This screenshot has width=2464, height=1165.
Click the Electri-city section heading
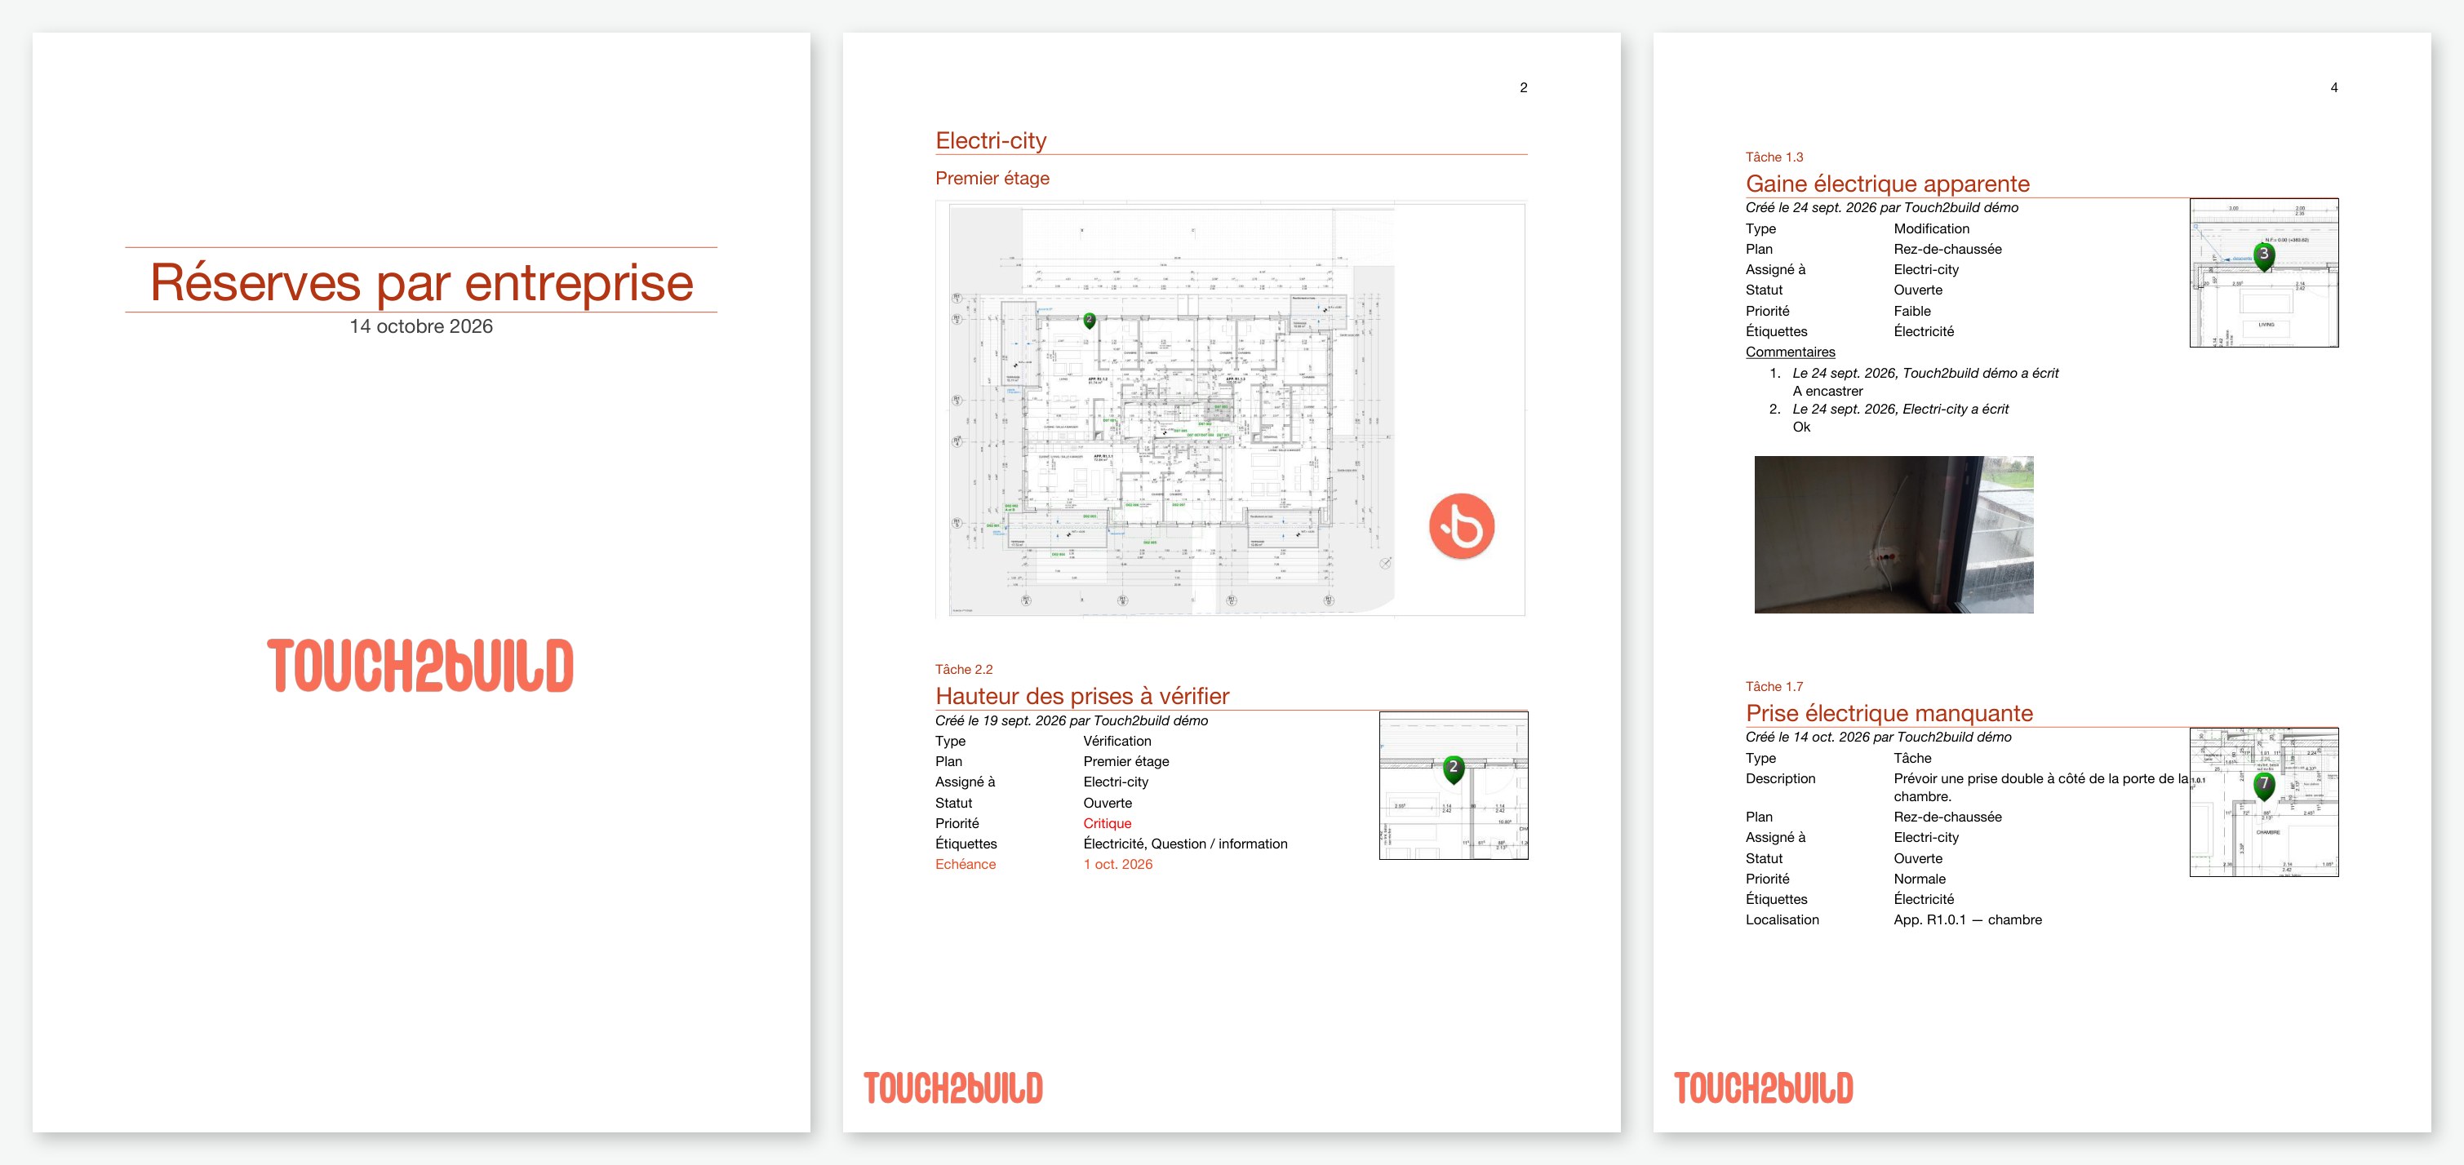(x=991, y=140)
